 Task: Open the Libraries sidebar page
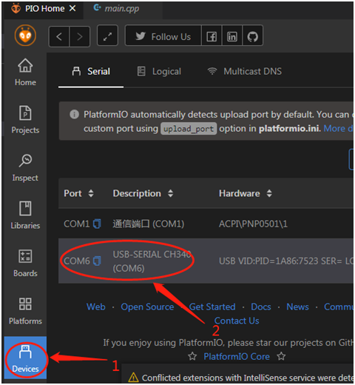(25, 215)
